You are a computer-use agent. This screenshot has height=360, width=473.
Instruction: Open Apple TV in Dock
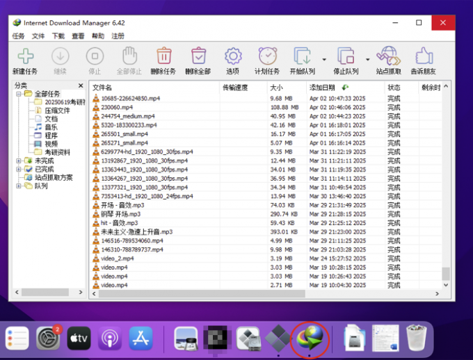tap(79, 338)
